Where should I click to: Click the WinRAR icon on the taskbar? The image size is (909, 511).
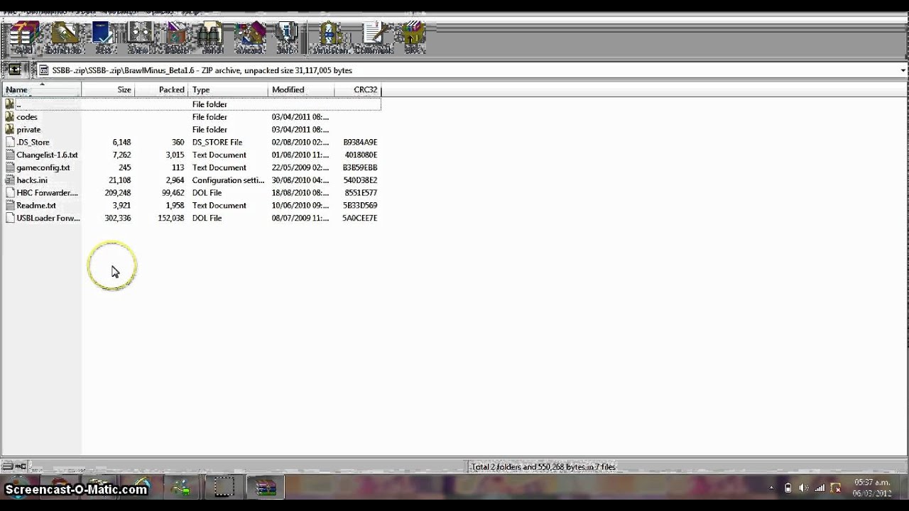click(266, 488)
